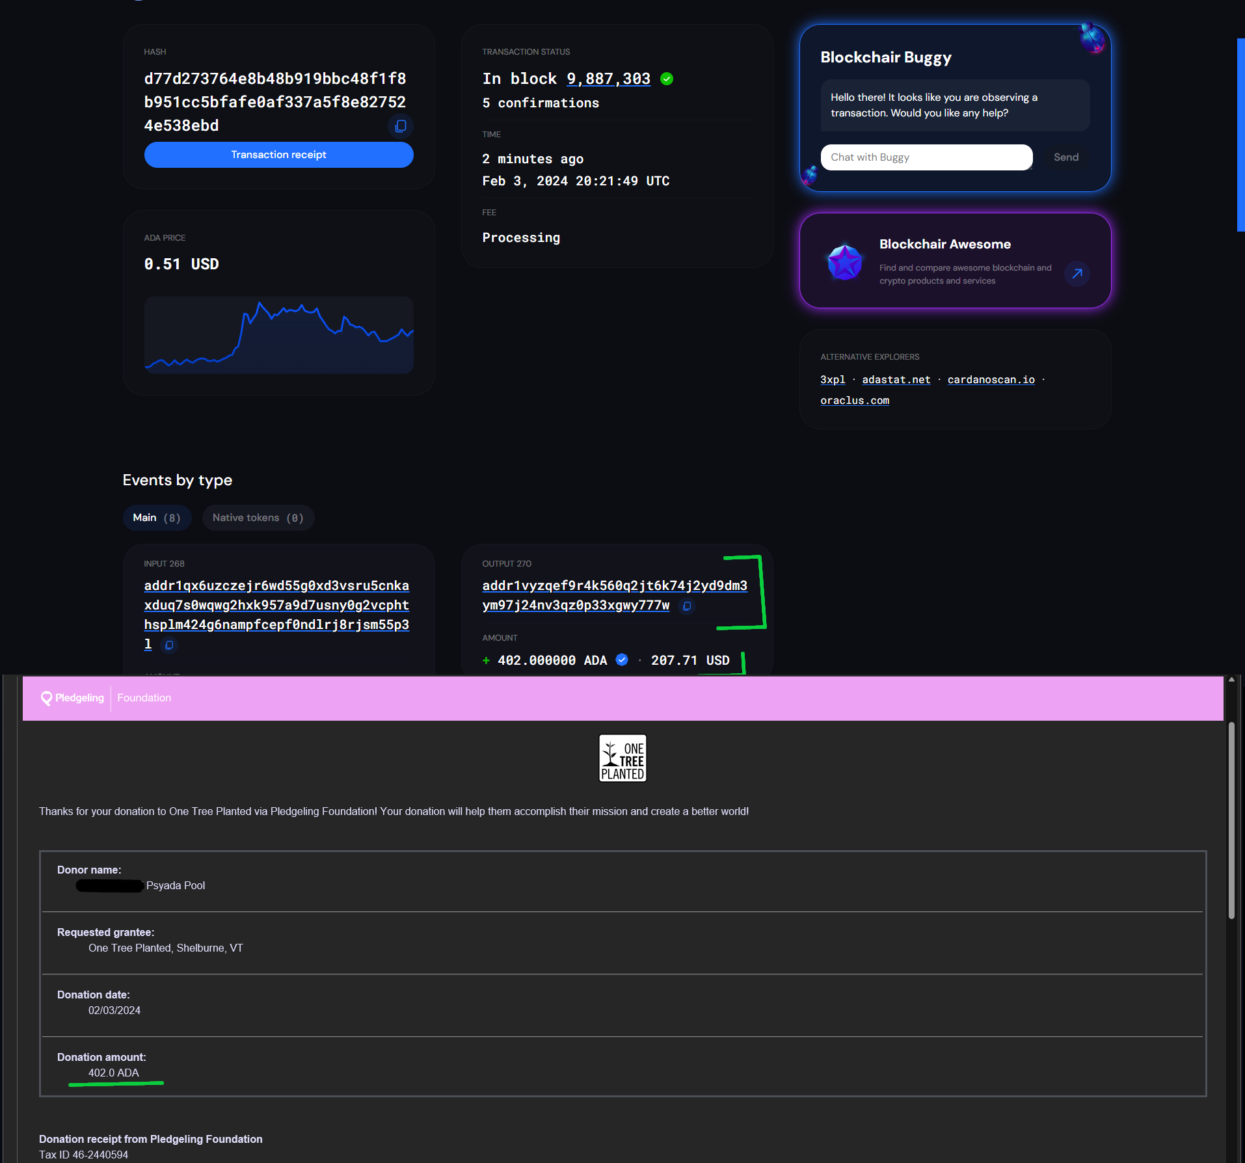The height and width of the screenshot is (1163, 1245).
Task: Click the 5 confirmations text
Action: click(541, 103)
